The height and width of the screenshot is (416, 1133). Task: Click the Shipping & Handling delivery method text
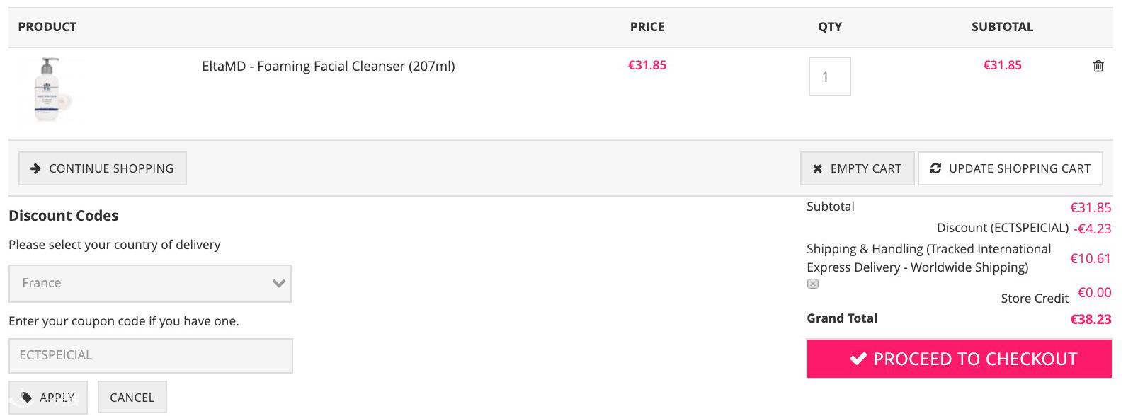[x=928, y=258]
